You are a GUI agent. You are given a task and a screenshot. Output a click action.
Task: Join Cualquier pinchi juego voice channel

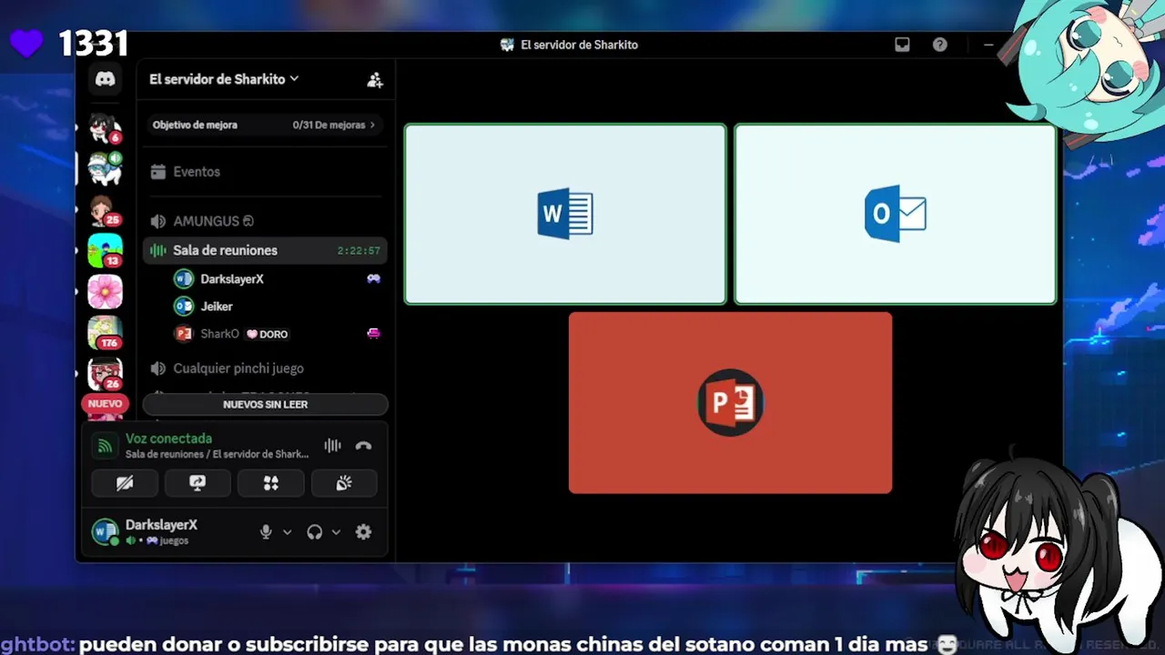pos(266,368)
